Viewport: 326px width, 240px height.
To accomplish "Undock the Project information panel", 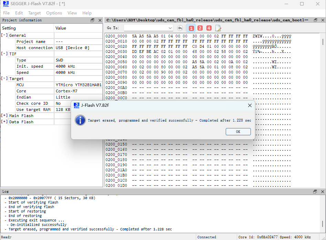I will point(92,20).
